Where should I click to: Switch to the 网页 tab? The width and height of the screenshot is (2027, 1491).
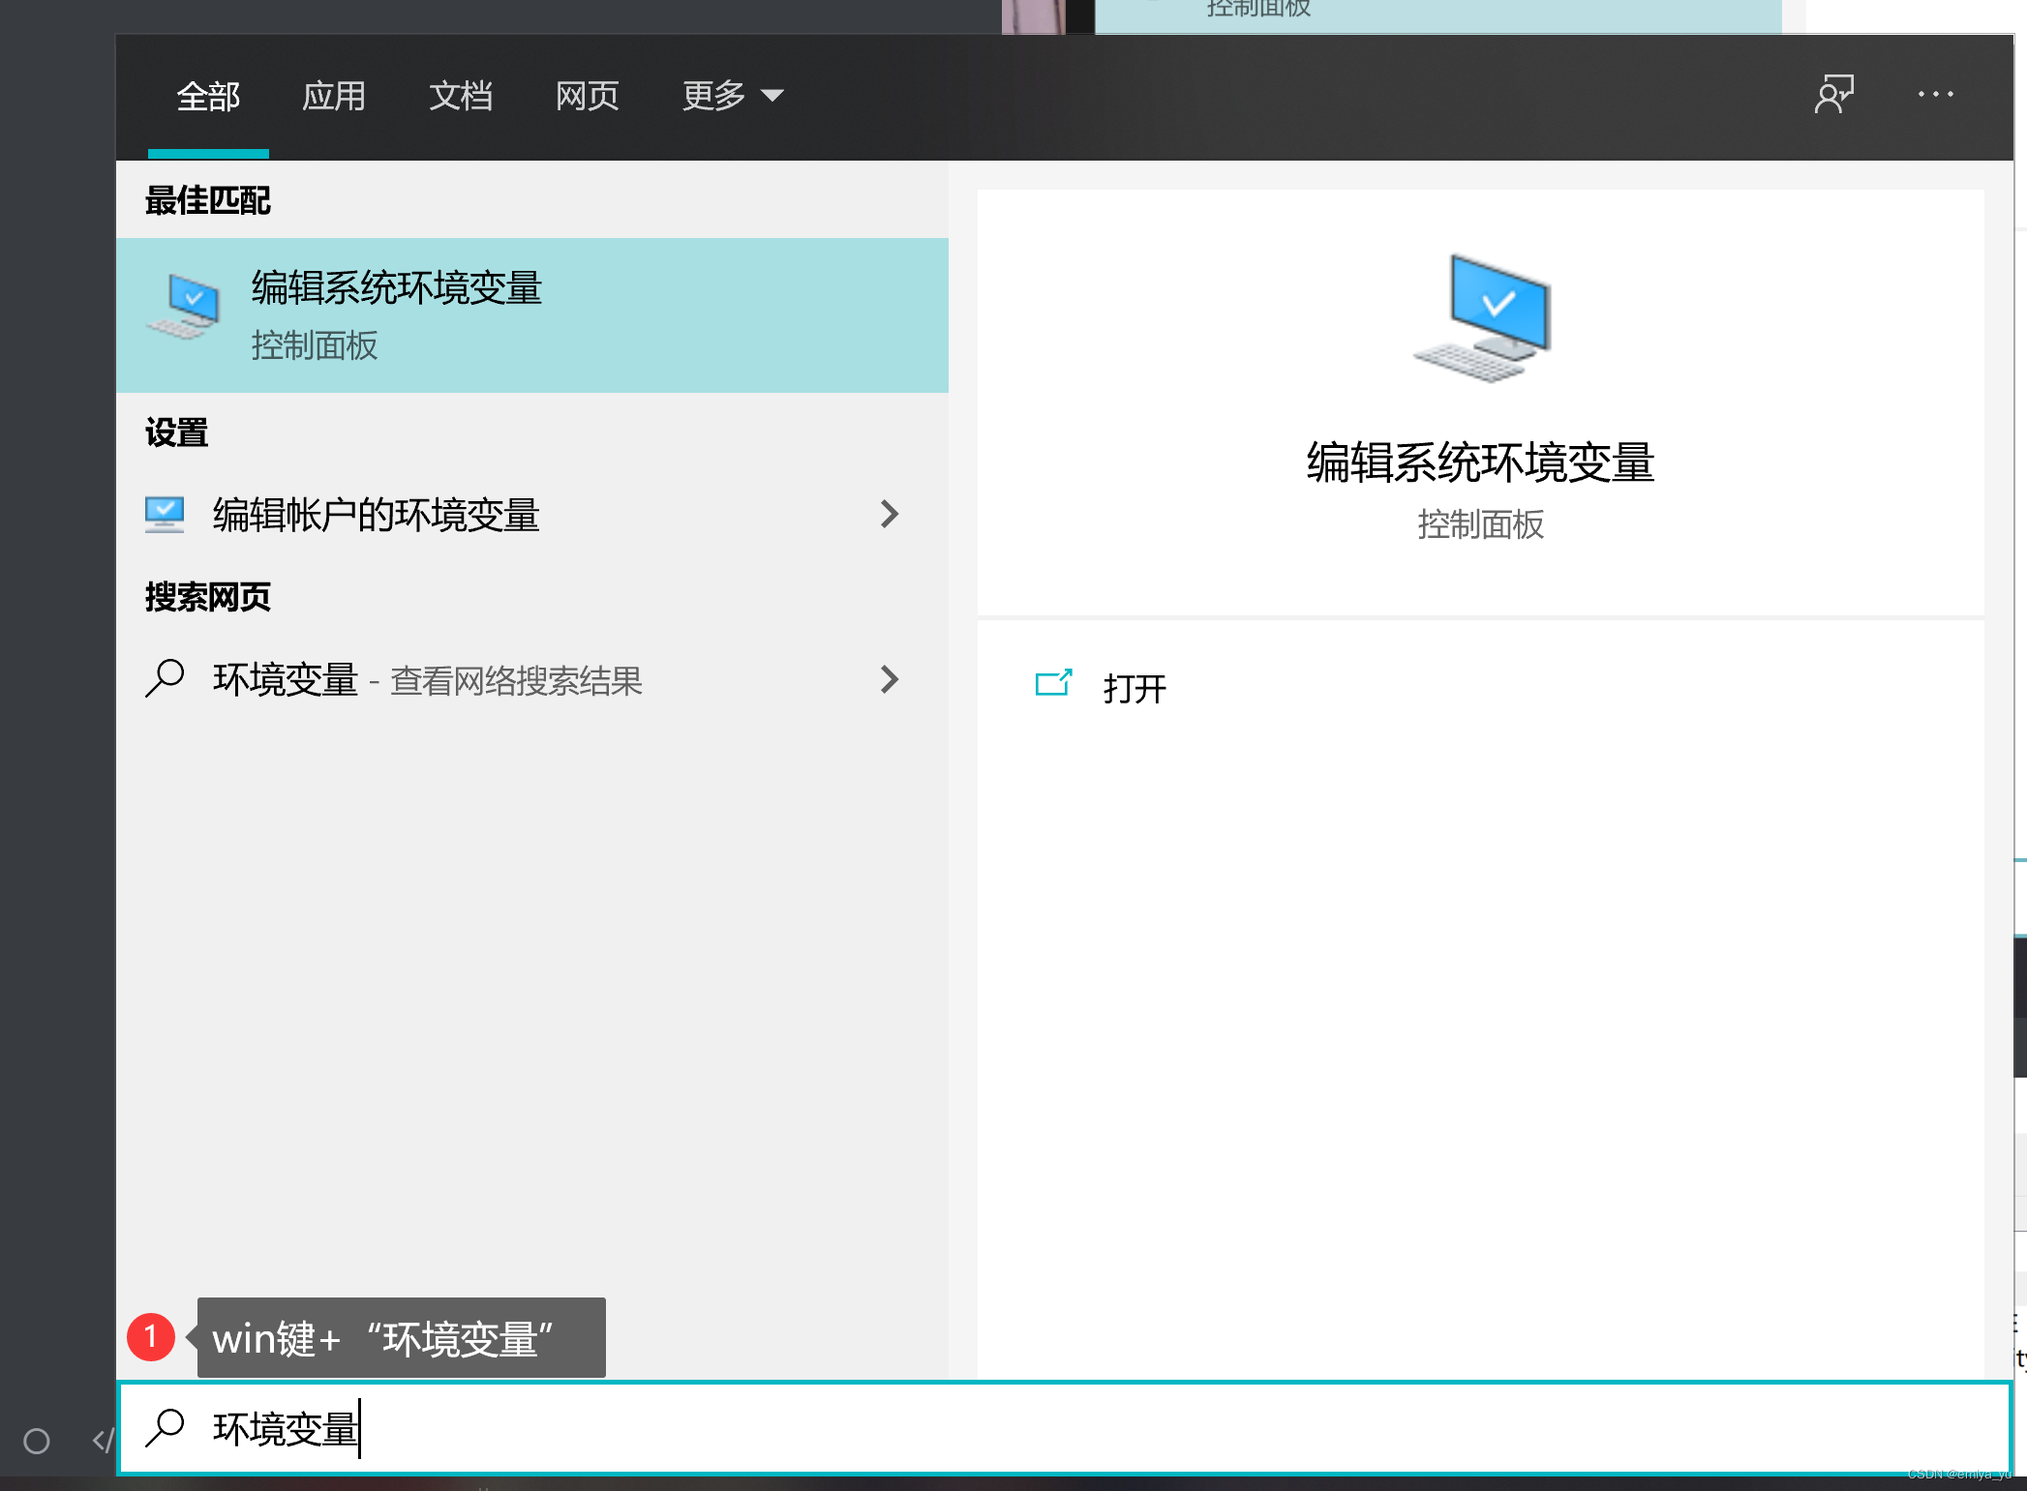coord(587,96)
